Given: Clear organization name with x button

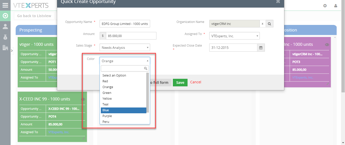Looking at the screenshot, I should point(262,24).
